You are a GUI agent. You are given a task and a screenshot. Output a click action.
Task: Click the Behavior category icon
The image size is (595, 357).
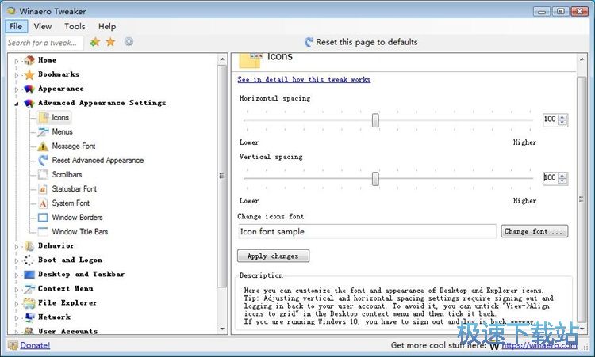pyautogui.click(x=29, y=246)
